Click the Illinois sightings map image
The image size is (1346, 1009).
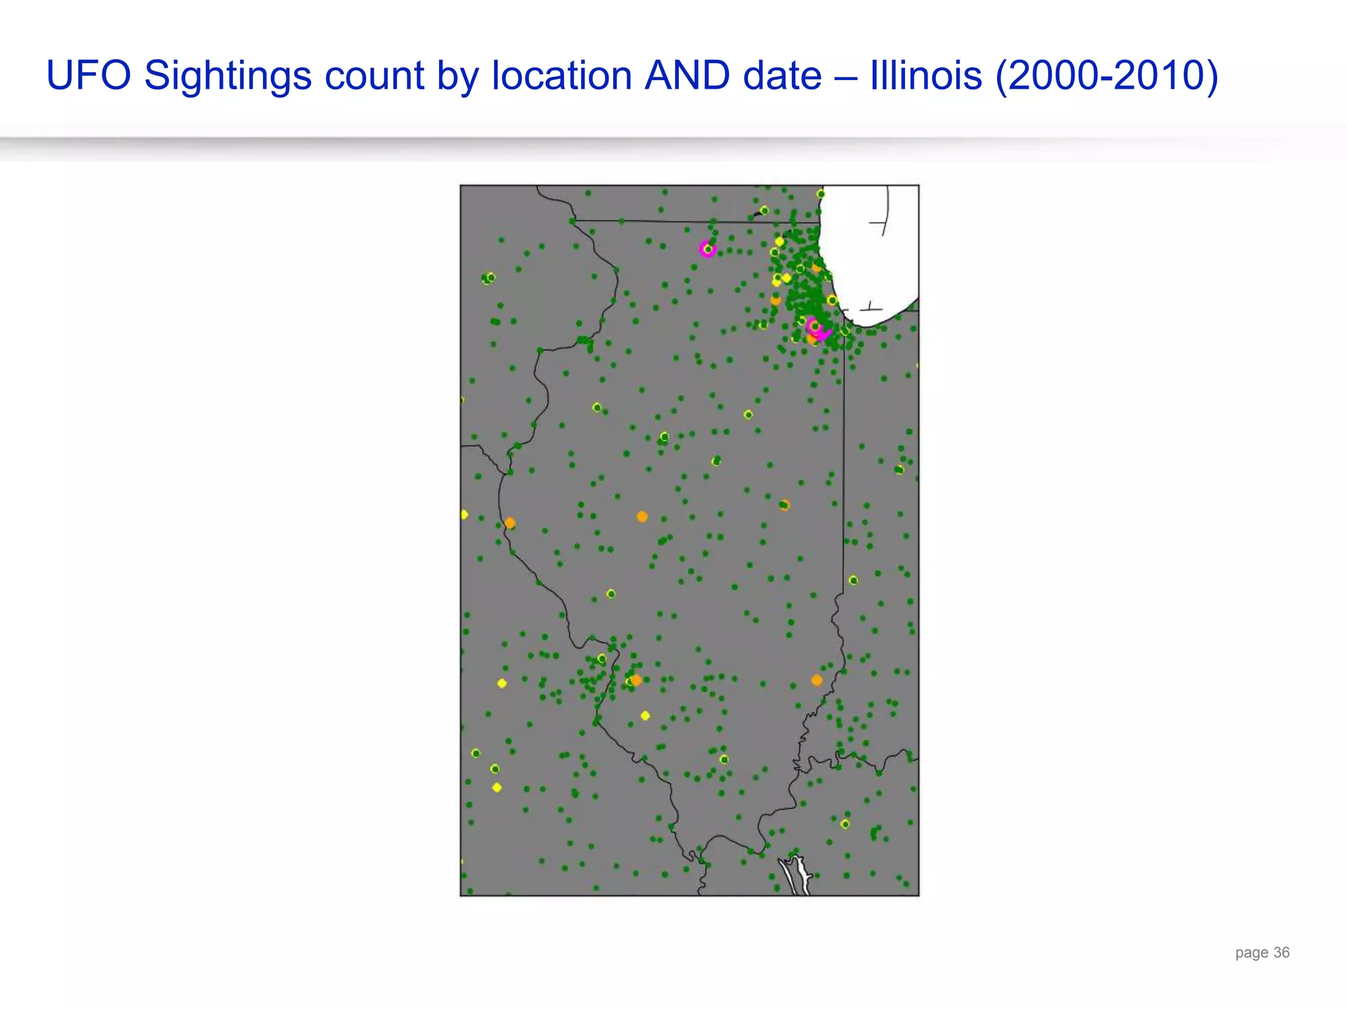(x=689, y=540)
